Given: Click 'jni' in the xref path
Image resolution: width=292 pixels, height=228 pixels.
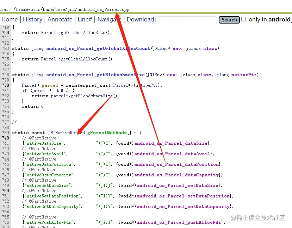Looking at the screenshot, I should (x=71, y=9).
